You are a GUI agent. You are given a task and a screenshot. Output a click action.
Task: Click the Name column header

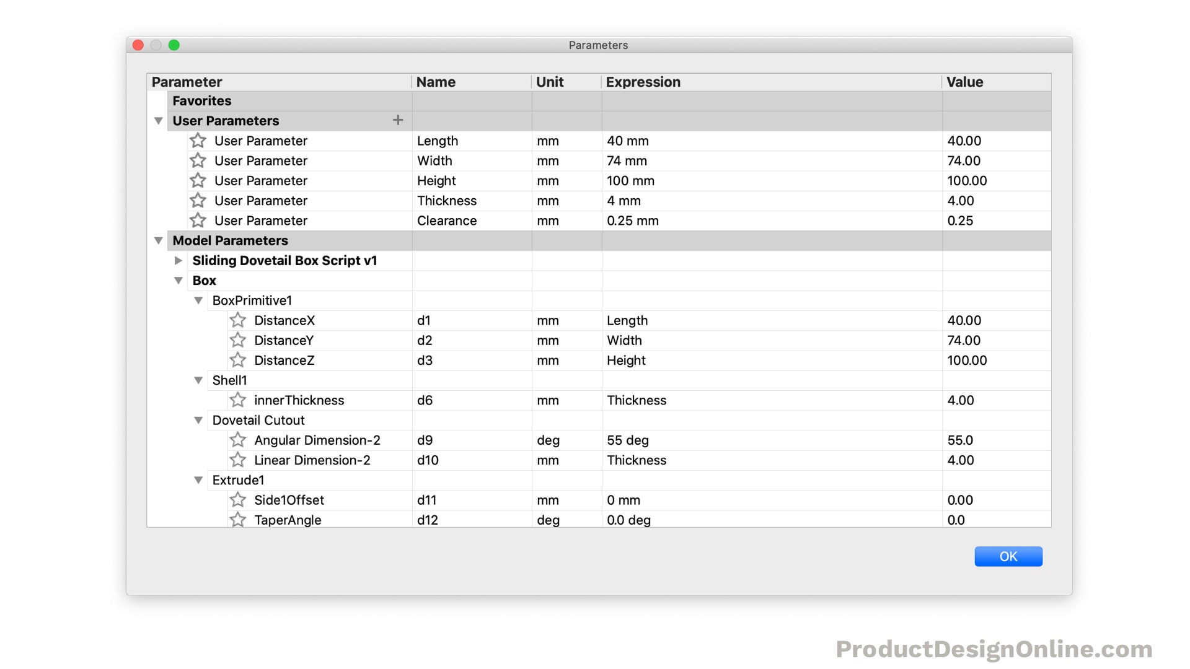[x=436, y=82]
